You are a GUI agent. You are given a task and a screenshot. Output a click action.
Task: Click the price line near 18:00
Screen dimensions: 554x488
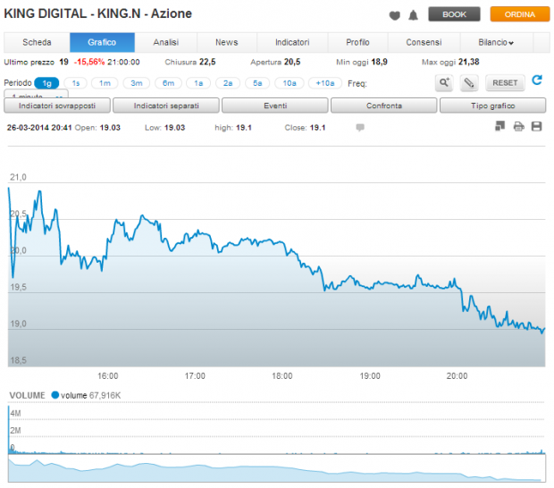(x=282, y=243)
